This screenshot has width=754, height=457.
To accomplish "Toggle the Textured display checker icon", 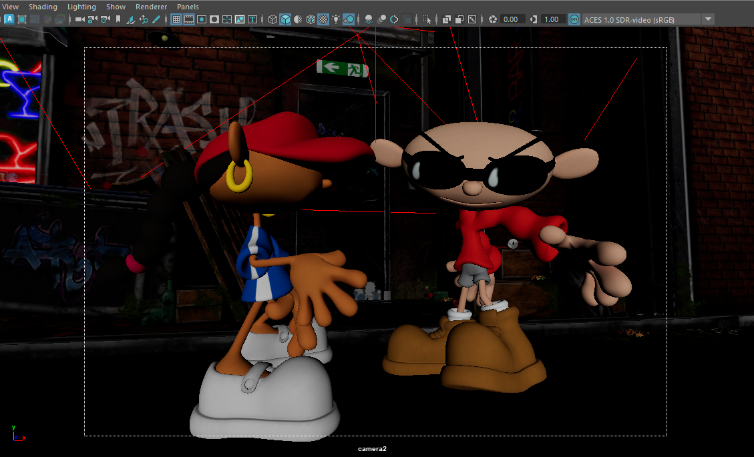I will tap(324, 19).
